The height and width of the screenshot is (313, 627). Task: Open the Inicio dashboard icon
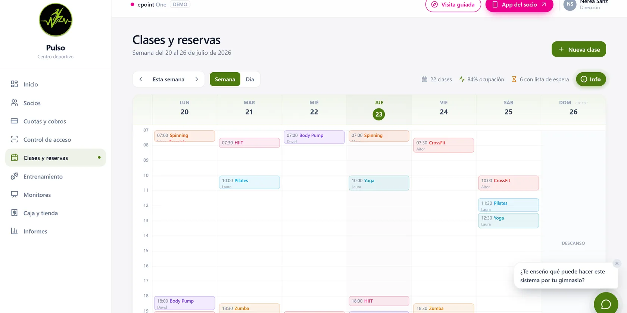[x=14, y=84]
